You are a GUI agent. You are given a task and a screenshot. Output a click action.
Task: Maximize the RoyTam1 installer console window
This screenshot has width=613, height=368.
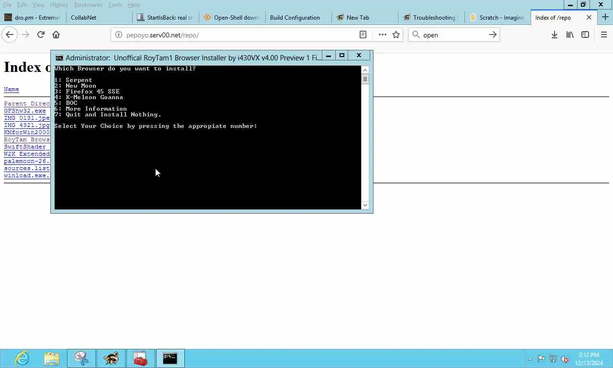coord(342,56)
